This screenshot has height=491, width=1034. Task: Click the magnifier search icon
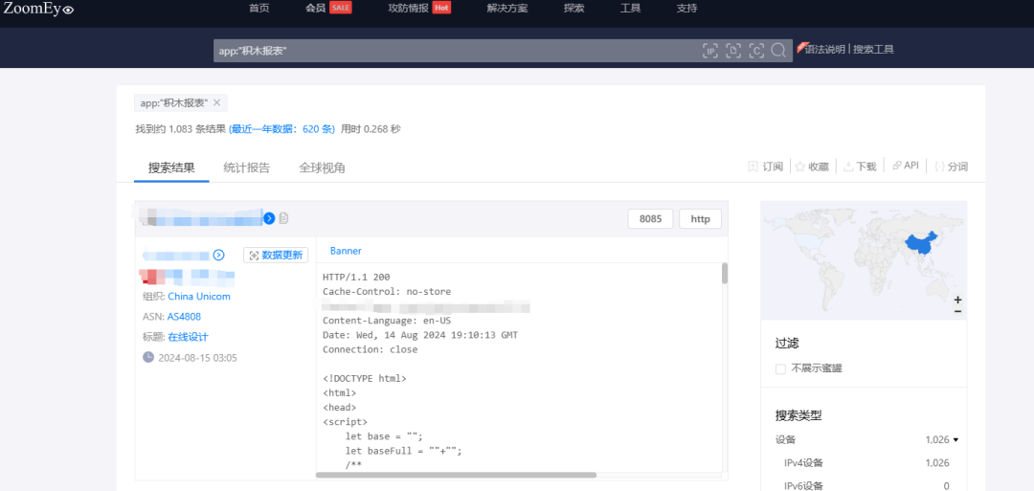pyautogui.click(x=778, y=50)
